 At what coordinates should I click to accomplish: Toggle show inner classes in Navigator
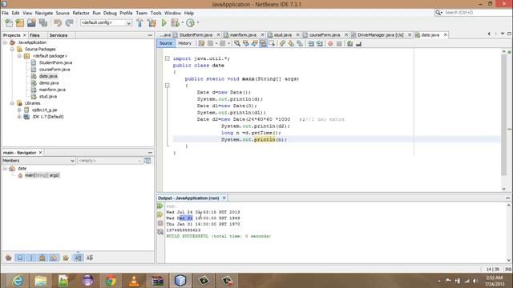(54, 258)
